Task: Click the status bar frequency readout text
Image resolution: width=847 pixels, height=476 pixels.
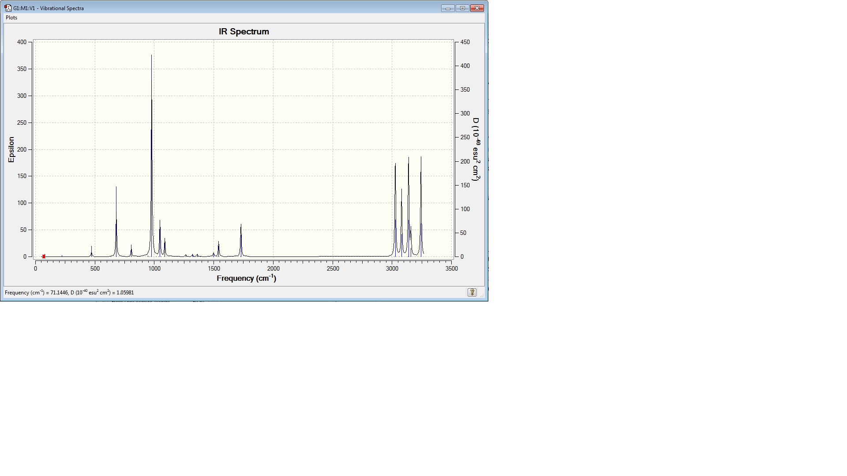Action: tap(69, 293)
